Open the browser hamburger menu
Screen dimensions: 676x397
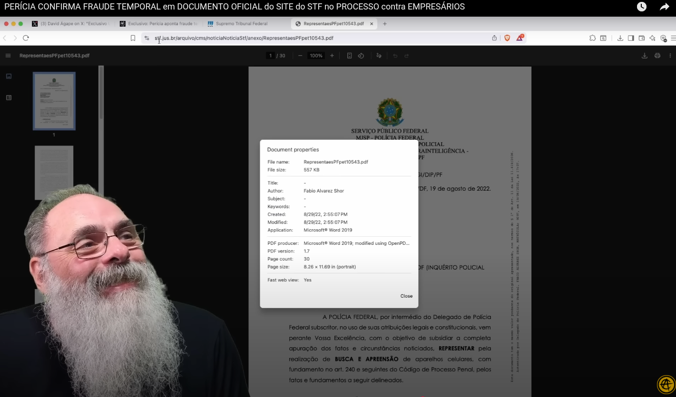(673, 38)
